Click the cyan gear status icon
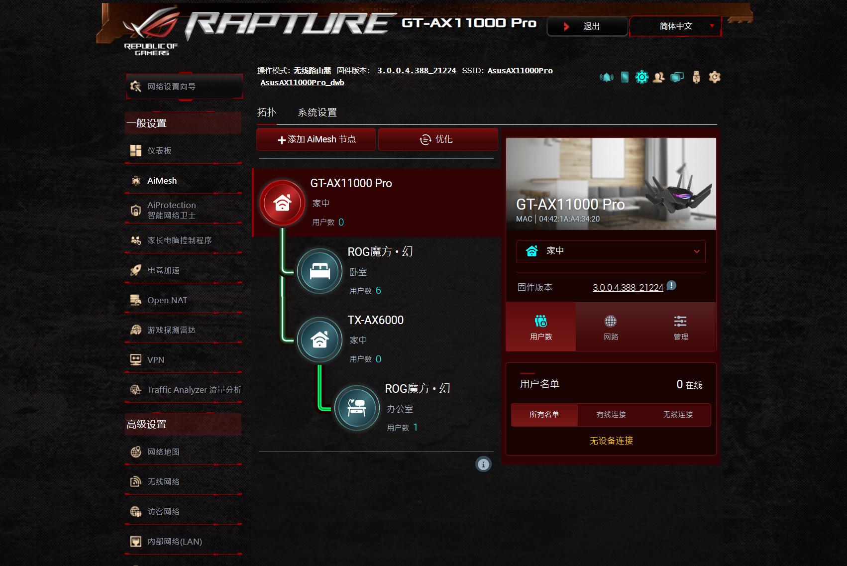This screenshot has height=566, width=847. tap(642, 77)
